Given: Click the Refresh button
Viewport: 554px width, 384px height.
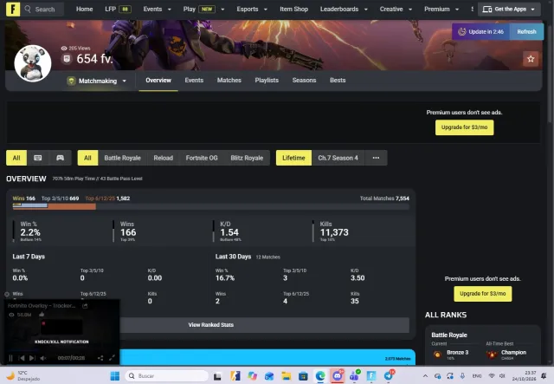Looking at the screenshot, I should (x=526, y=32).
